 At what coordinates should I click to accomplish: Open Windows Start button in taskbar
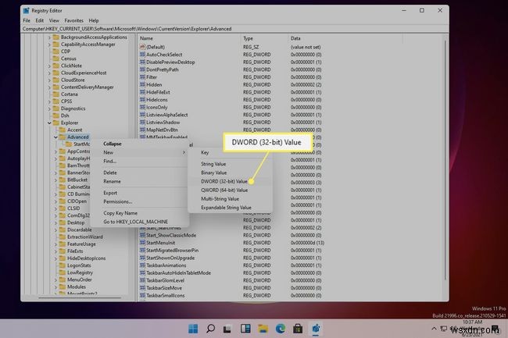pos(193,329)
